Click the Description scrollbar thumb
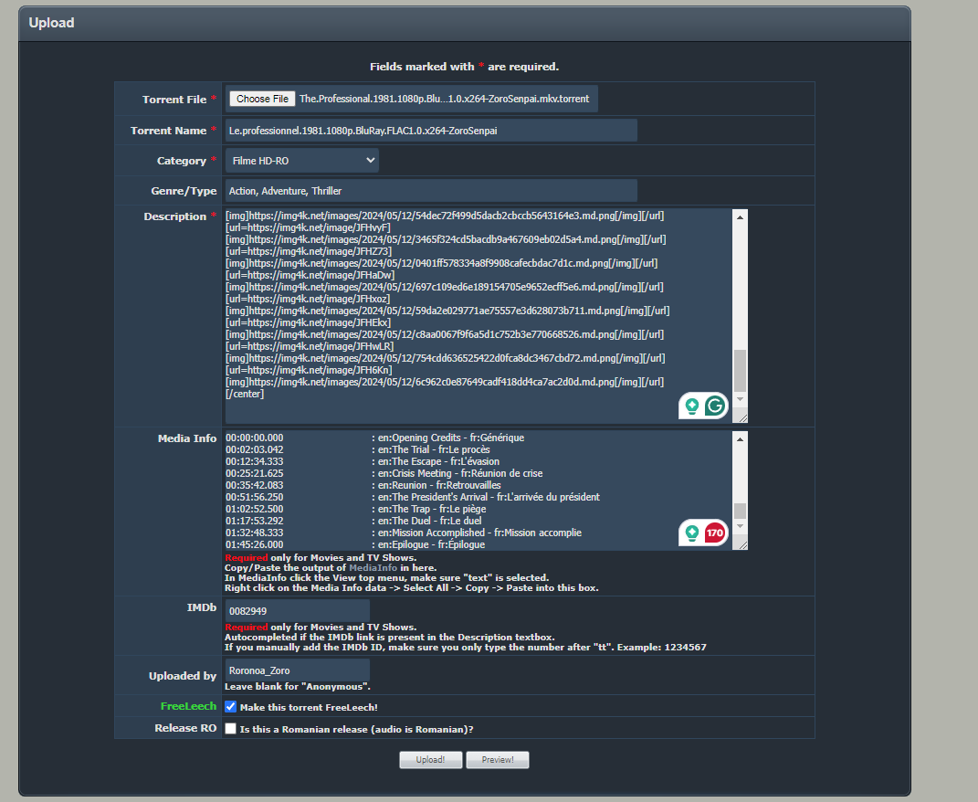This screenshot has width=978, height=802. click(740, 370)
